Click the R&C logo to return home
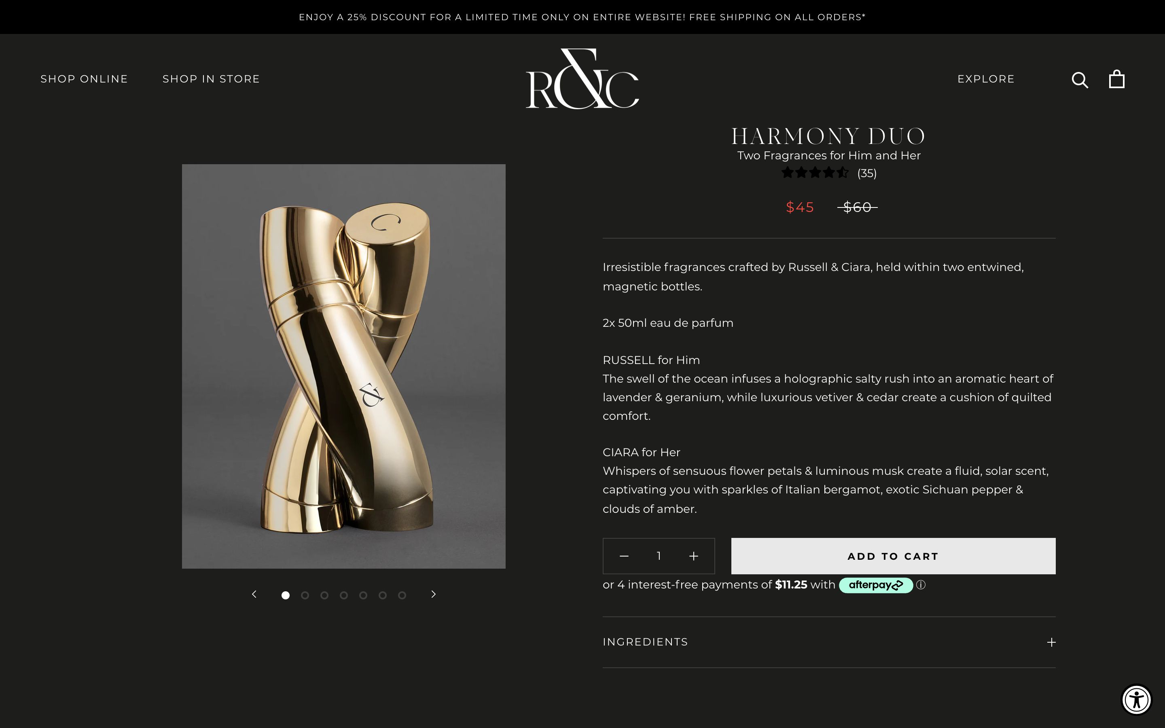Viewport: 1165px width, 728px height. coord(582,78)
